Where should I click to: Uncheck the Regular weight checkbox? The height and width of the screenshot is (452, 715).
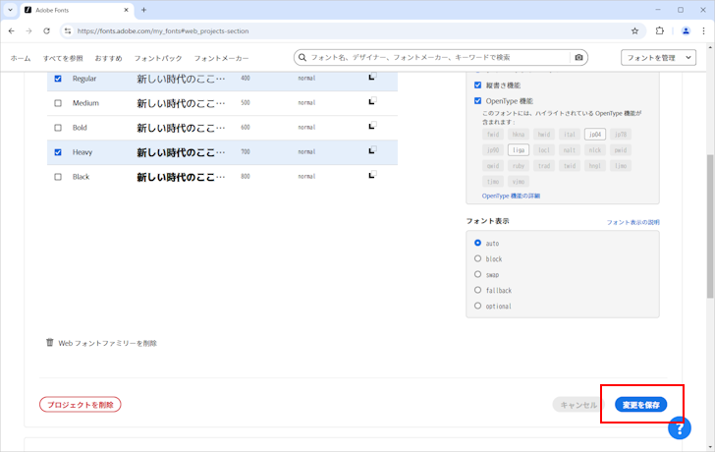(x=58, y=79)
